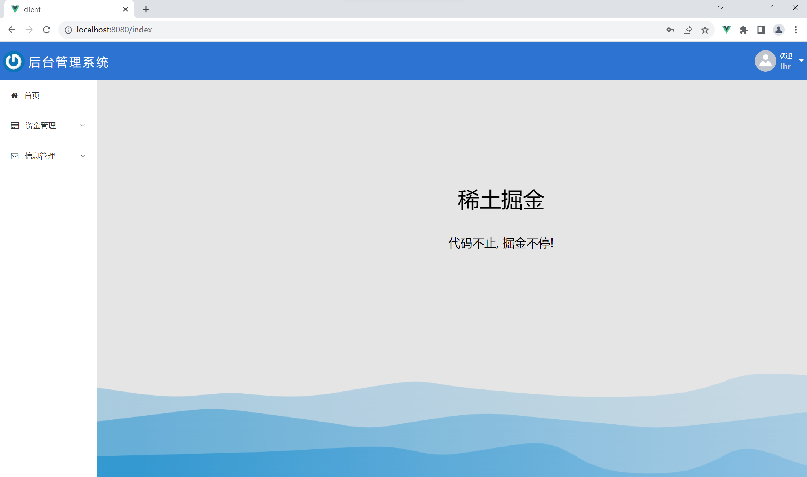Click the power logo icon in header

[14, 62]
